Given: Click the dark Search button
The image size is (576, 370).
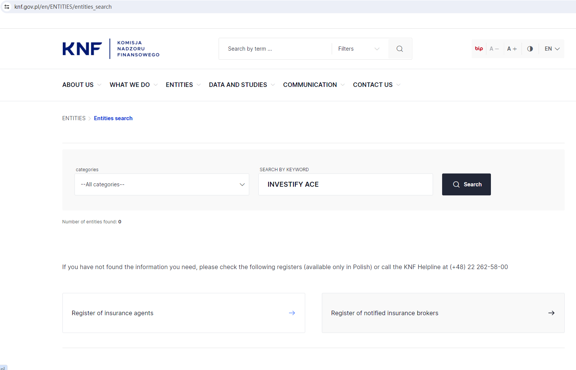Looking at the screenshot, I should click(x=466, y=184).
